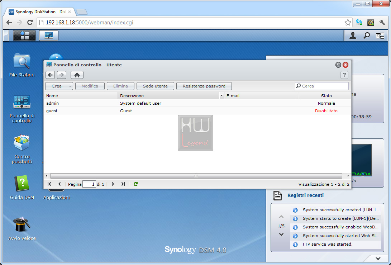Open Sede utente settings
Image resolution: width=391 pixels, height=265 pixels.
click(155, 86)
